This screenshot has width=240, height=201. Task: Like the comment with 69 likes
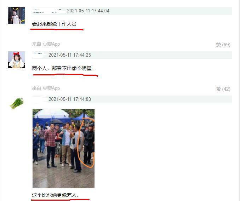point(223,45)
